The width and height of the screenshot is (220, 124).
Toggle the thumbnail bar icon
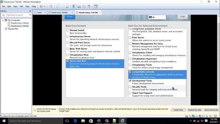79,7
